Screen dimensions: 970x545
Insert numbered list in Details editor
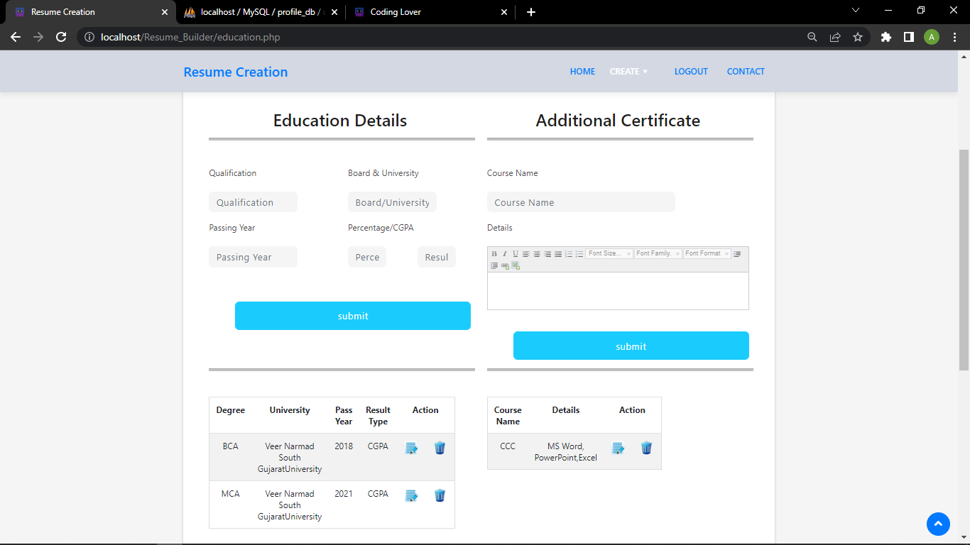[x=569, y=254]
